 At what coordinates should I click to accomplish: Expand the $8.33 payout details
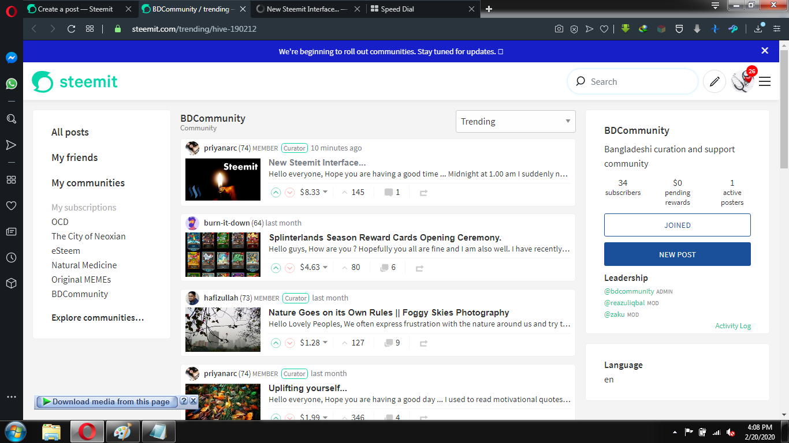click(314, 192)
